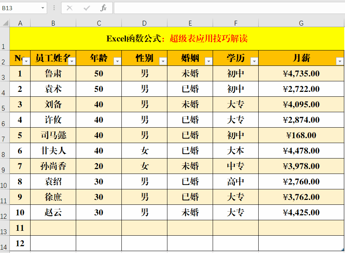Select column E header

point(190,23)
